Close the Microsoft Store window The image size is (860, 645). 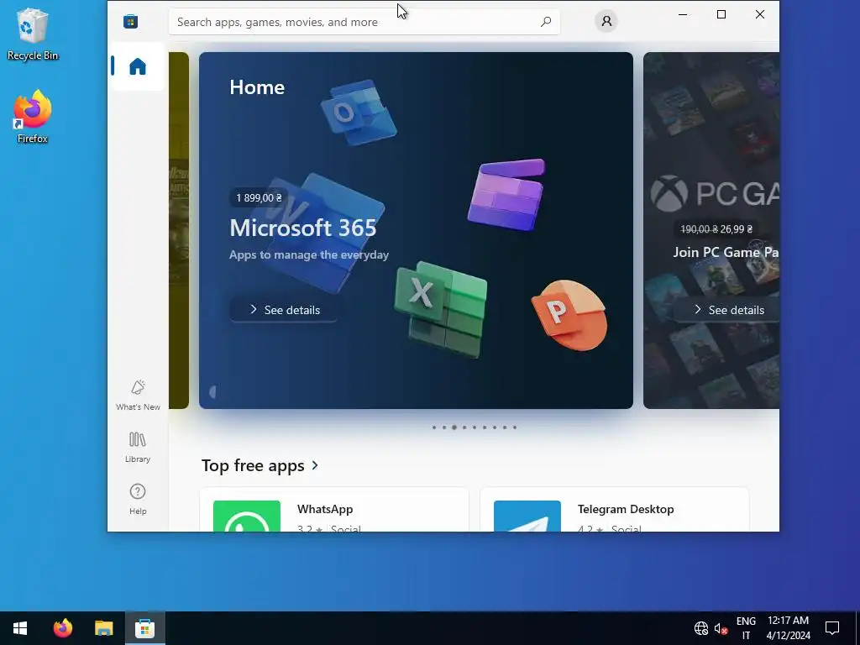(x=759, y=14)
